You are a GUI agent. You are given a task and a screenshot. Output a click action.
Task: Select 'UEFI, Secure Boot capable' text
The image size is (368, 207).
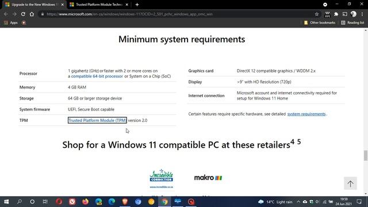[x=91, y=109]
